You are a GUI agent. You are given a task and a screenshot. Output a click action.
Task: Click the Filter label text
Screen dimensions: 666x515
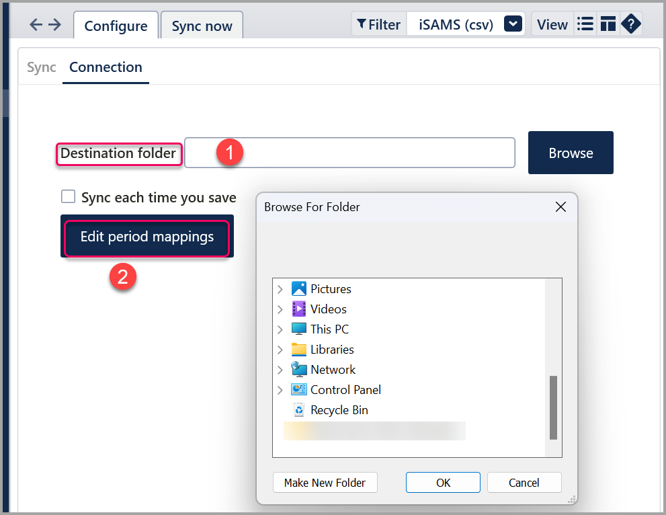pyautogui.click(x=384, y=25)
